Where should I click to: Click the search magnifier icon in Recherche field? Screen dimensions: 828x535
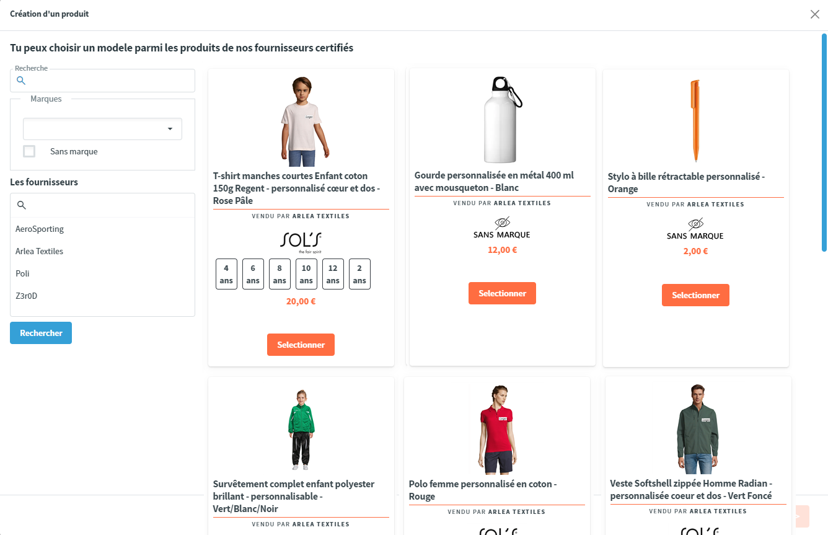(20, 81)
